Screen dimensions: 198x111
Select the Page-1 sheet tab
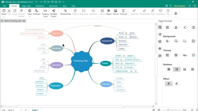tap(35, 110)
